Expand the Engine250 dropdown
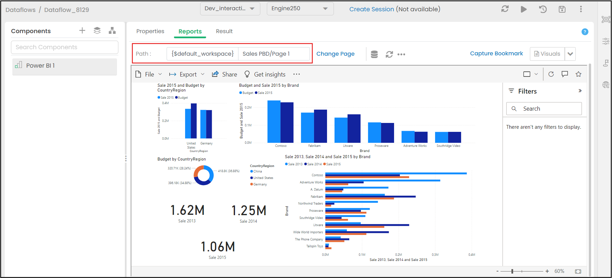 (x=300, y=9)
